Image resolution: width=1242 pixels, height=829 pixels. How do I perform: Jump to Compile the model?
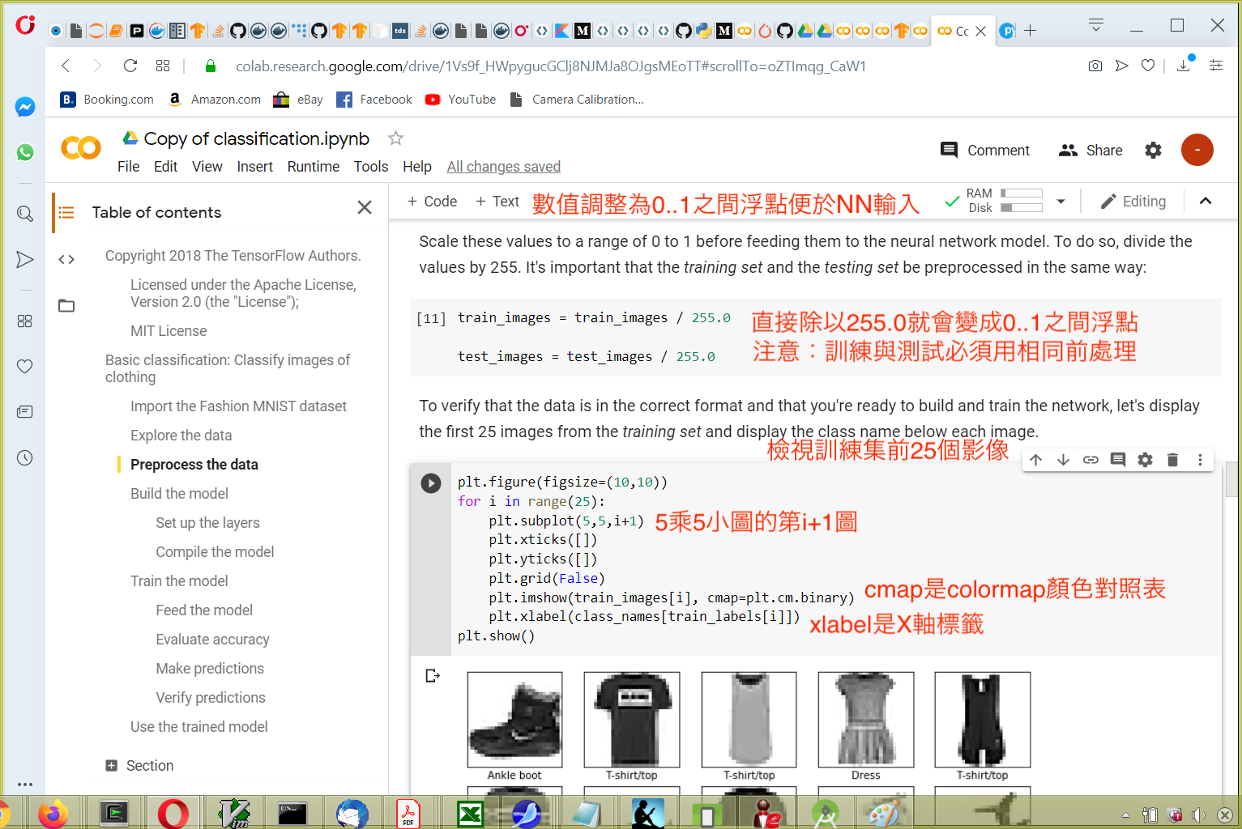pyautogui.click(x=215, y=552)
